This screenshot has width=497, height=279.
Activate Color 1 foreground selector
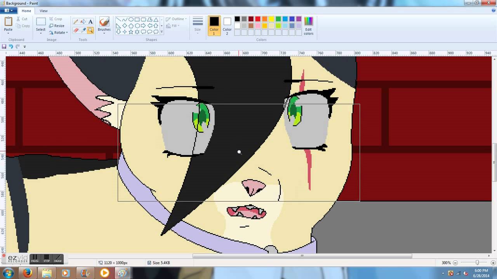point(214,26)
